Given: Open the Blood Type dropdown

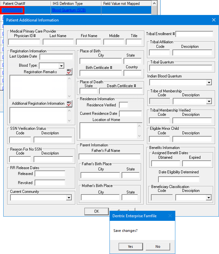Looking at the screenshot, I should tap(61, 66).
